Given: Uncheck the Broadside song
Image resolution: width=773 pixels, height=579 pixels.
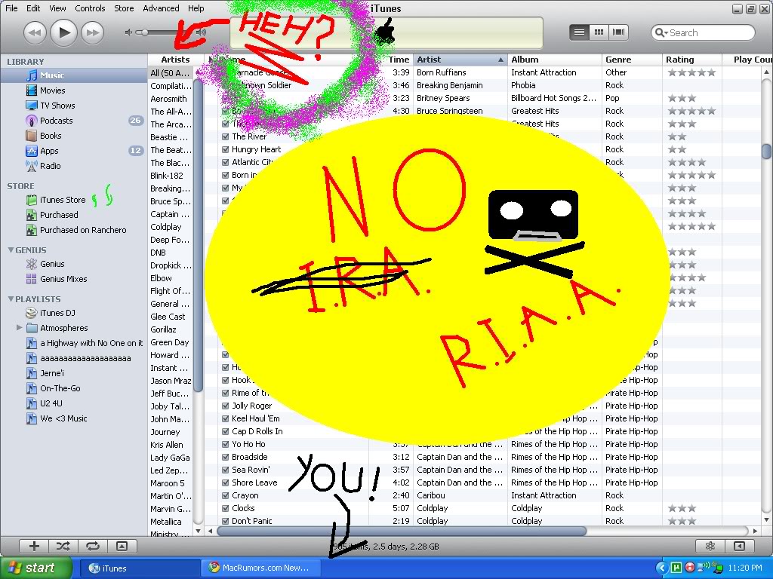Looking at the screenshot, I should click(x=225, y=457).
